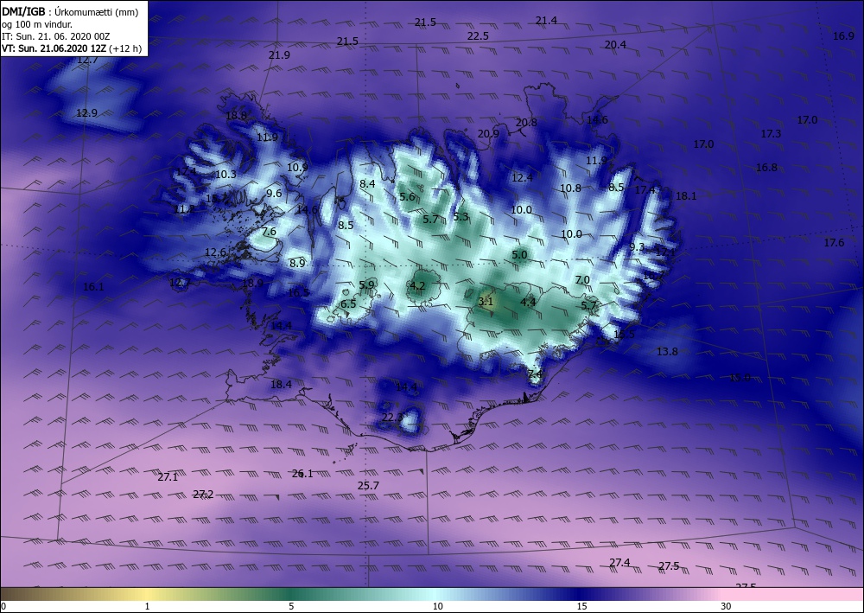Click the 8.9 value on the map
The width and height of the screenshot is (864, 613).
[x=297, y=263]
